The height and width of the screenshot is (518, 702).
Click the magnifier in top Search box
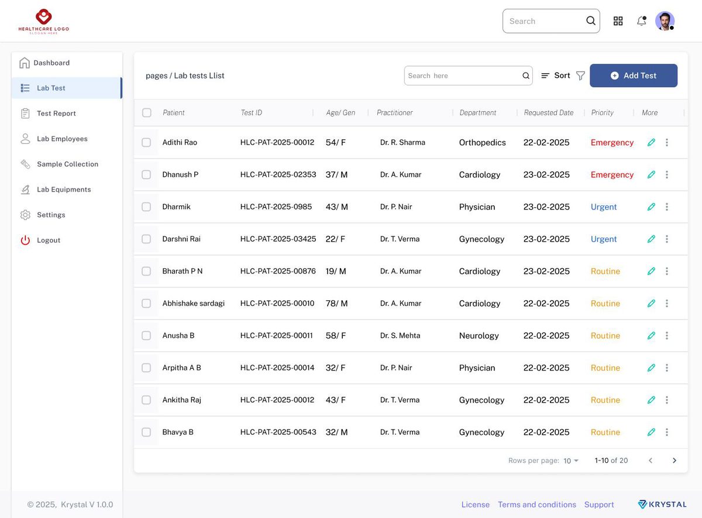coord(591,21)
